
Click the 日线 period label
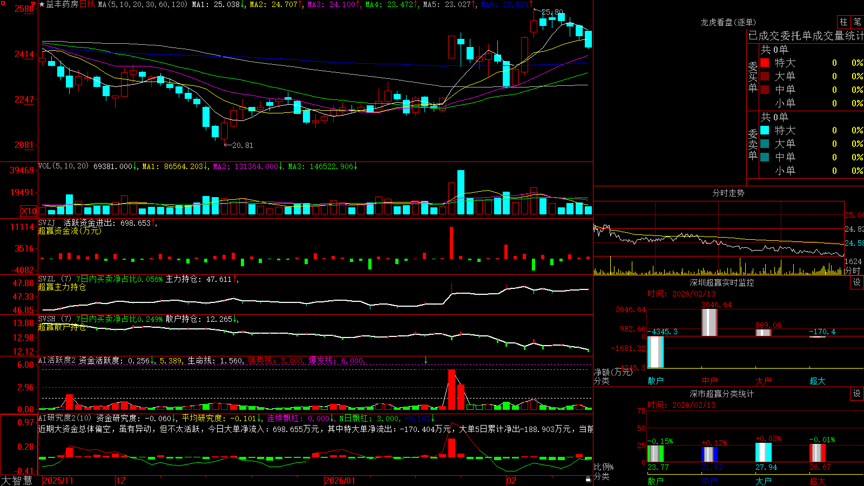(x=87, y=4)
